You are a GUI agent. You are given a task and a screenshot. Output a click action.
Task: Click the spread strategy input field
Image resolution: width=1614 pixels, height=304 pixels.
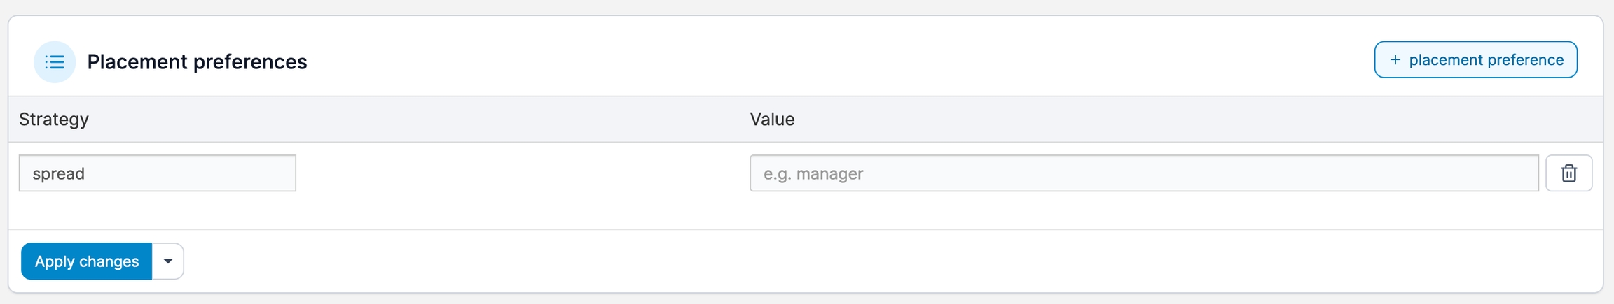(157, 173)
